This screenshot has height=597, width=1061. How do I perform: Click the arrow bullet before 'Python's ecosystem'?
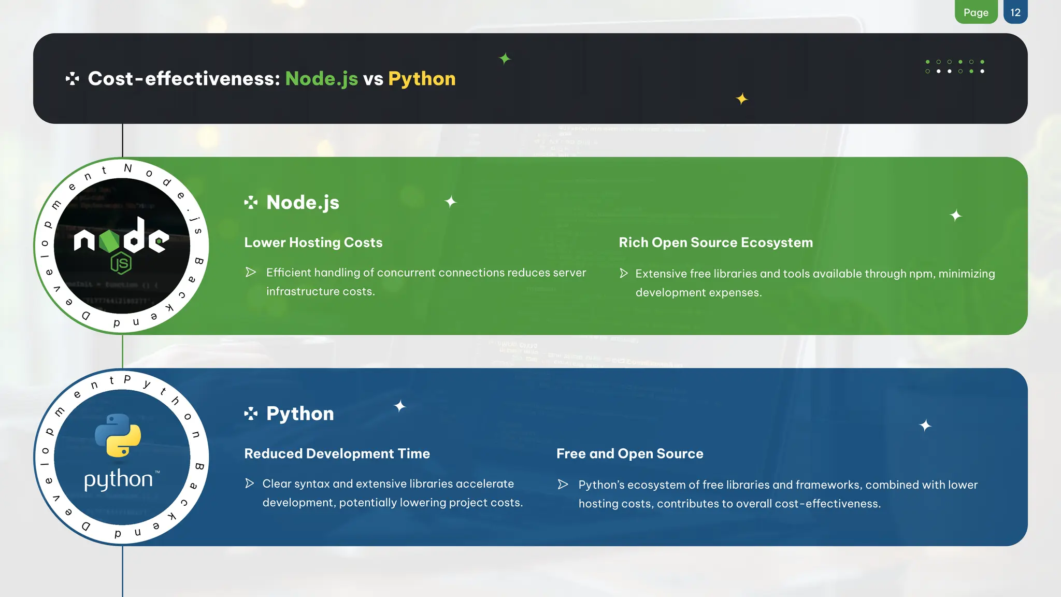563,485
